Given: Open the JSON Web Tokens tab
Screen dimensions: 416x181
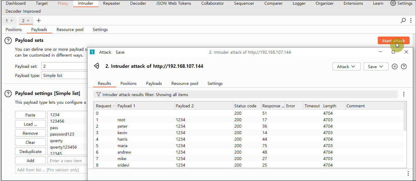Looking at the screenshot, I should tap(173, 3).
